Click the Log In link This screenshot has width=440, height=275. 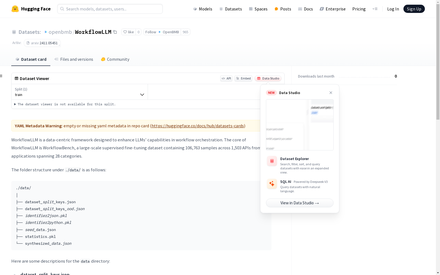[393, 9]
